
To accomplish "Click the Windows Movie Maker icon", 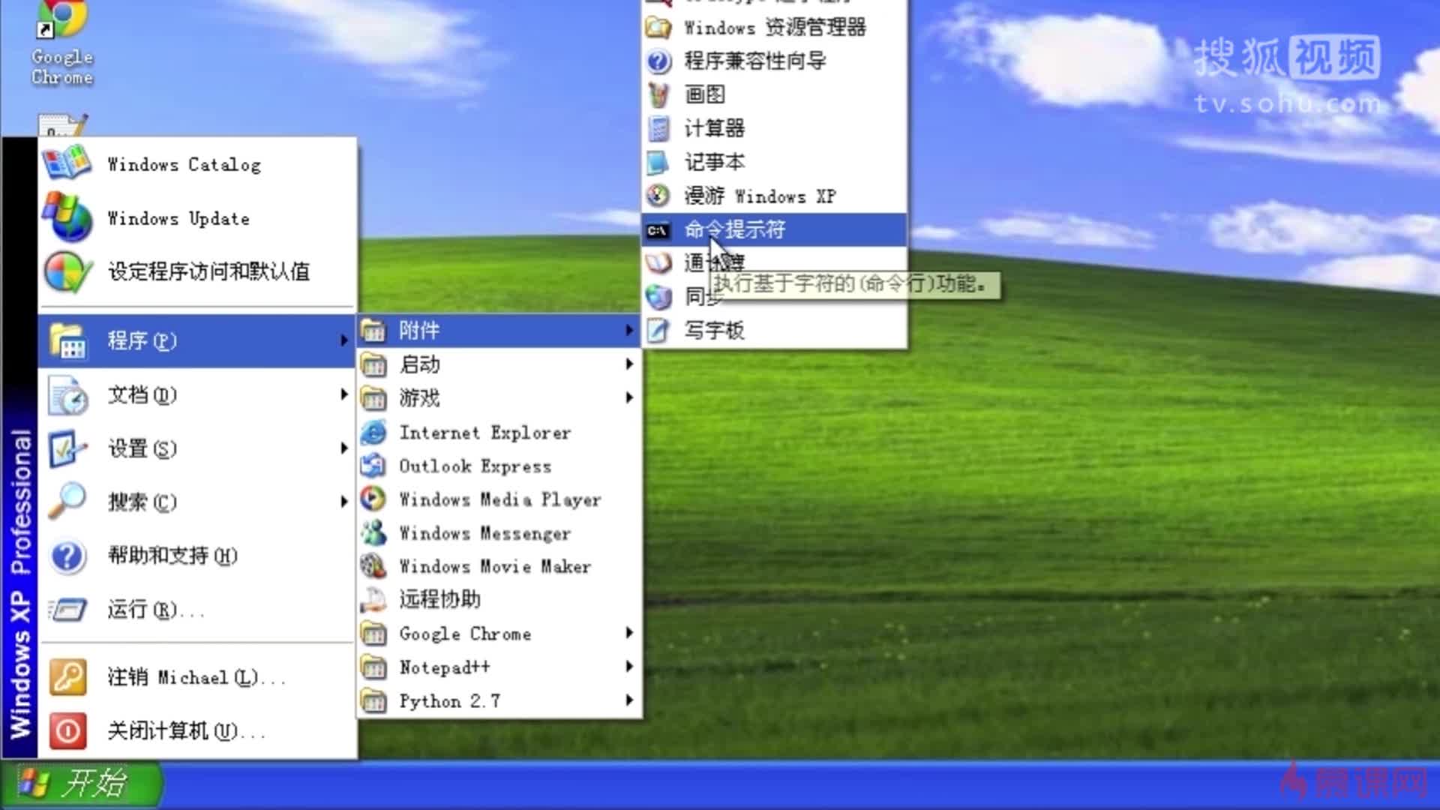I will [373, 566].
